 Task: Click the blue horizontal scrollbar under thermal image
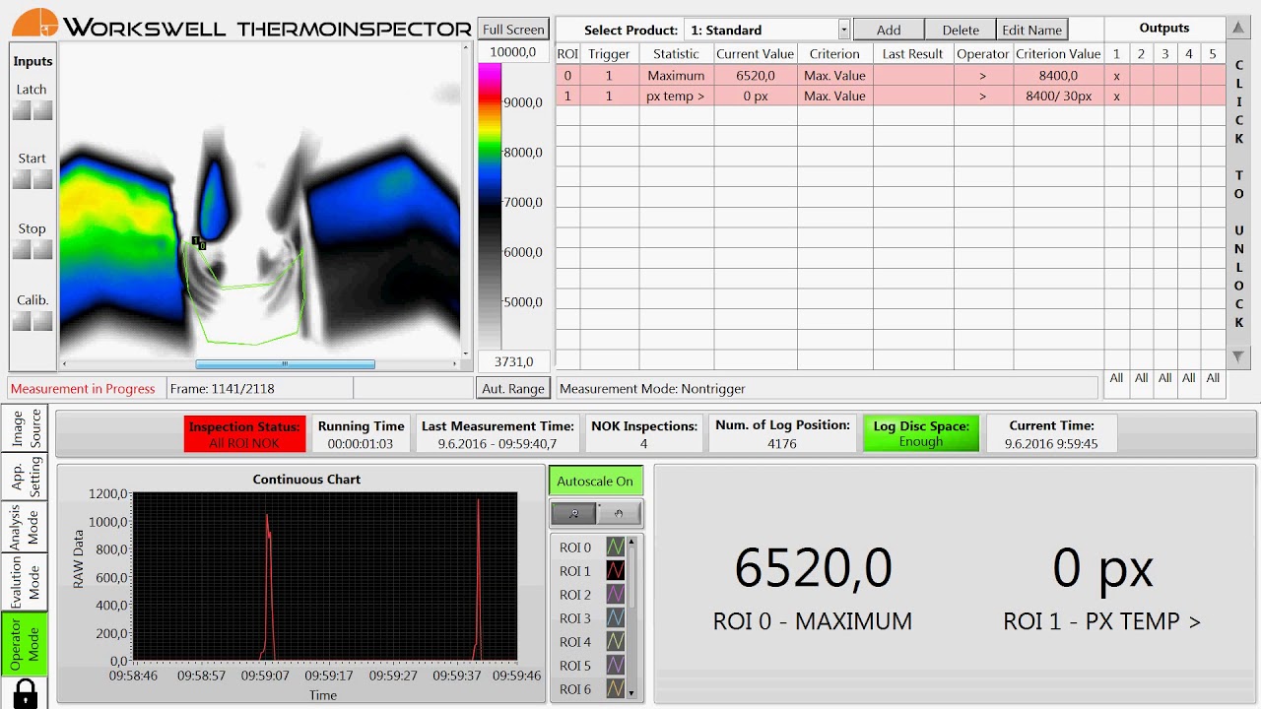tap(285, 364)
